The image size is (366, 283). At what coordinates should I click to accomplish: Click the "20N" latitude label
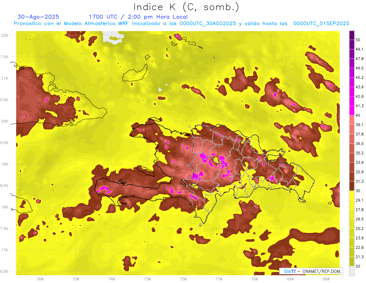[5, 121]
